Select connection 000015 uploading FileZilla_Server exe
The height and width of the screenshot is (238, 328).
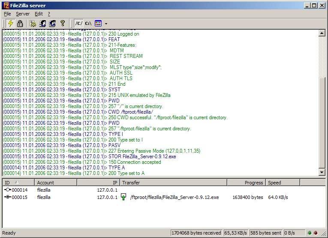(x=146, y=197)
